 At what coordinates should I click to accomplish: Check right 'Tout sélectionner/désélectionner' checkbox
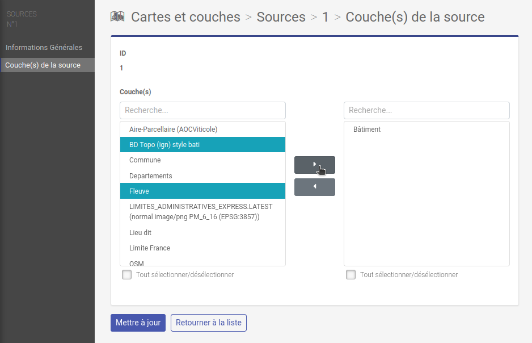pyautogui.click(x=351, y=275)
